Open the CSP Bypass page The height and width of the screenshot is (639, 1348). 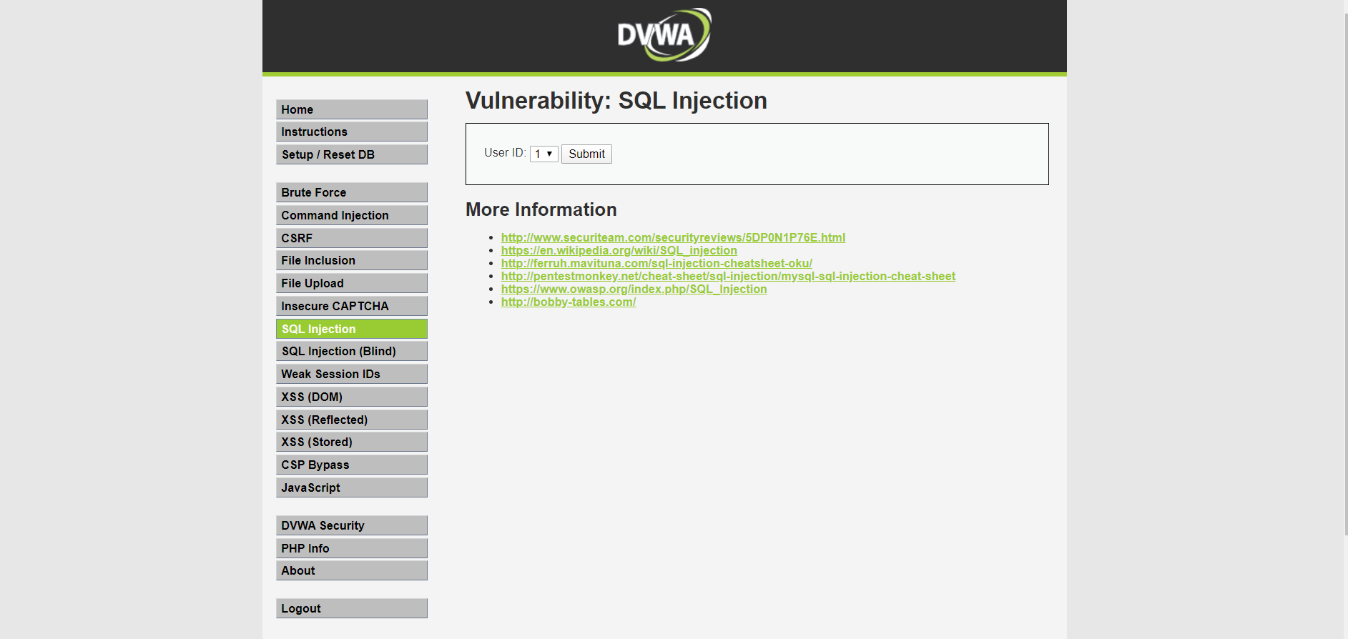coord(352,465)
